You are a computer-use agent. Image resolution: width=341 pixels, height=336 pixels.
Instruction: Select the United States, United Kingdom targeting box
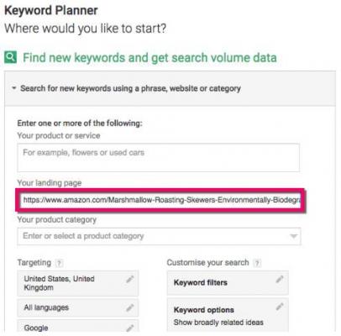click(78, 283)
